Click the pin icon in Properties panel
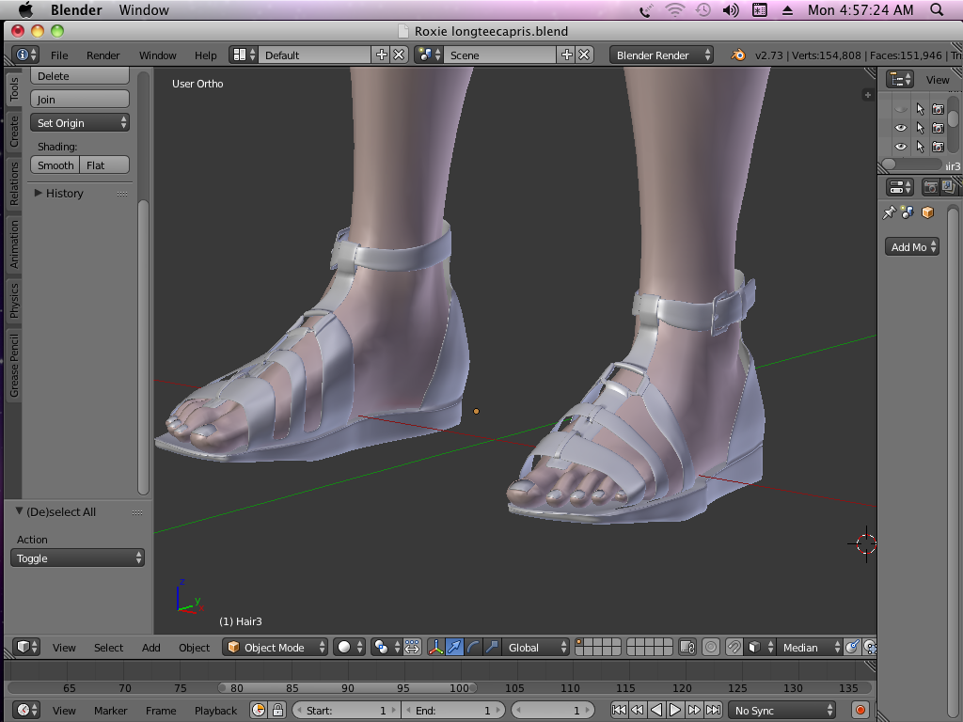 (889, 213)
